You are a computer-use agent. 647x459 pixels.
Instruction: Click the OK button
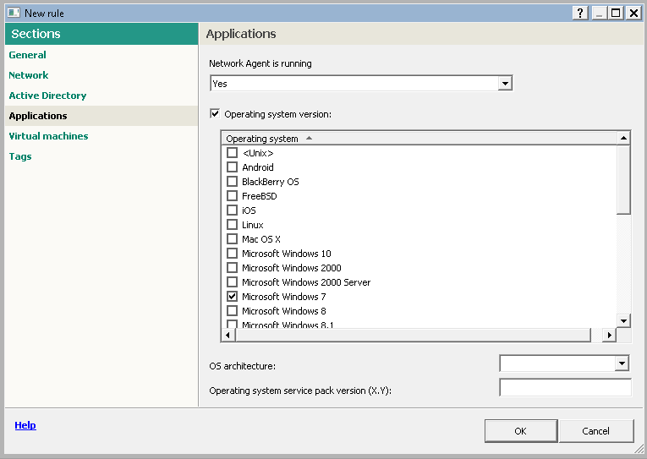click(x=521, y=431)
